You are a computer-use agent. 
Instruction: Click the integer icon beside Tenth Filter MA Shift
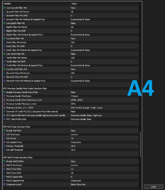pyautogui.click(x=4, y=61)
